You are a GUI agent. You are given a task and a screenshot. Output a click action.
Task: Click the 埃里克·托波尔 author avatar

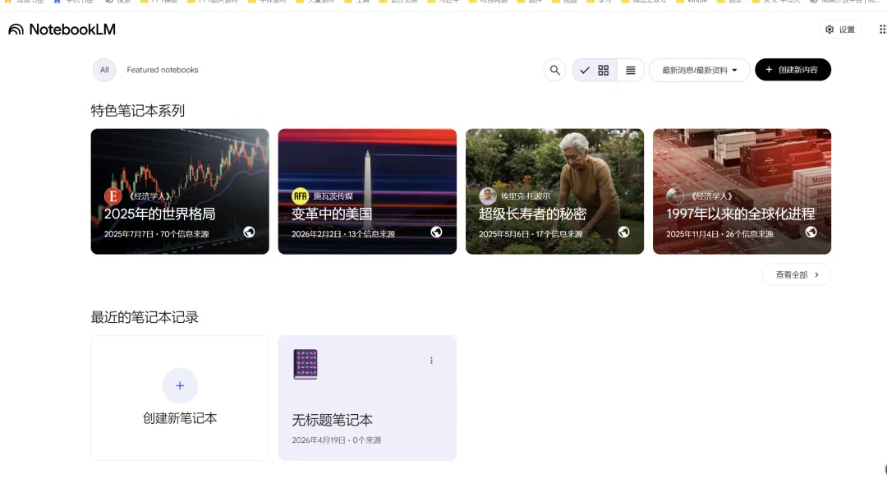488,196
